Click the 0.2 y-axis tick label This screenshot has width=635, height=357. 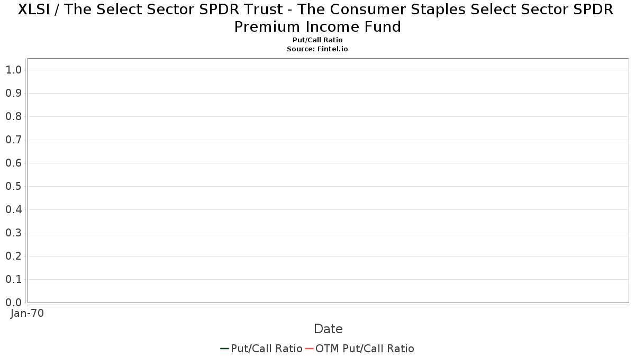13,256
